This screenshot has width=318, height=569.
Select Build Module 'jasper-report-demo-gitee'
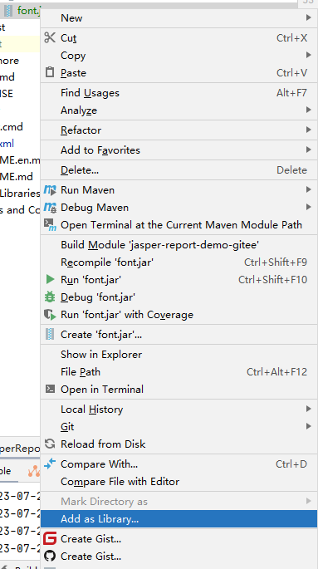(179, 244)
